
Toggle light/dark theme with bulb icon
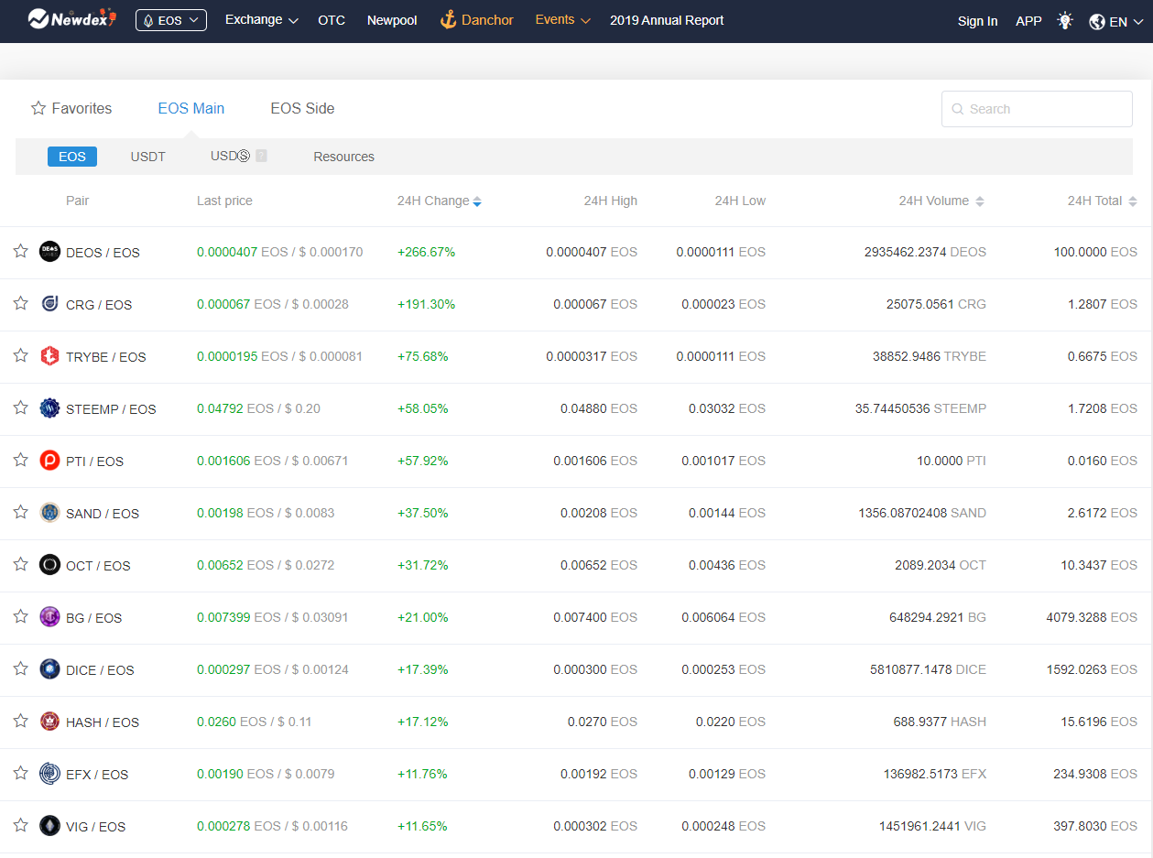point(1065,20)
